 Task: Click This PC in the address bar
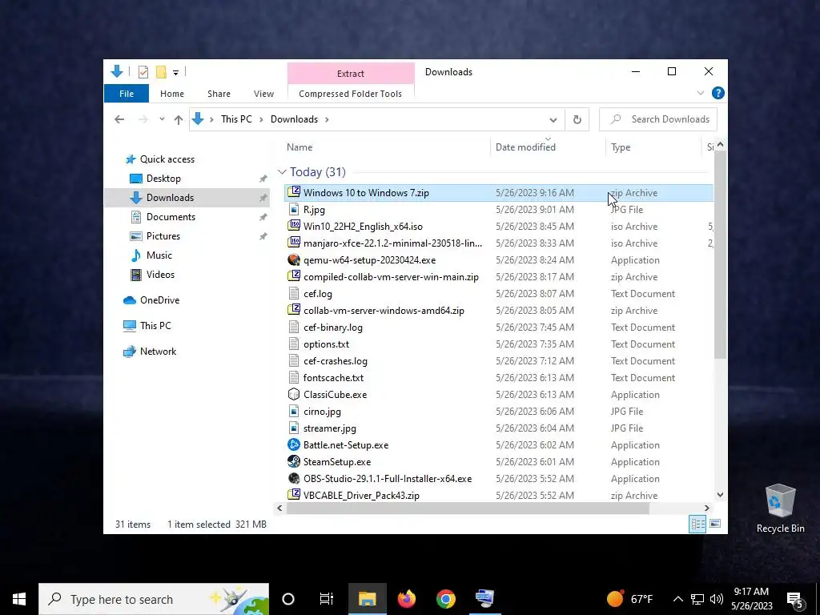coord(236,119)
